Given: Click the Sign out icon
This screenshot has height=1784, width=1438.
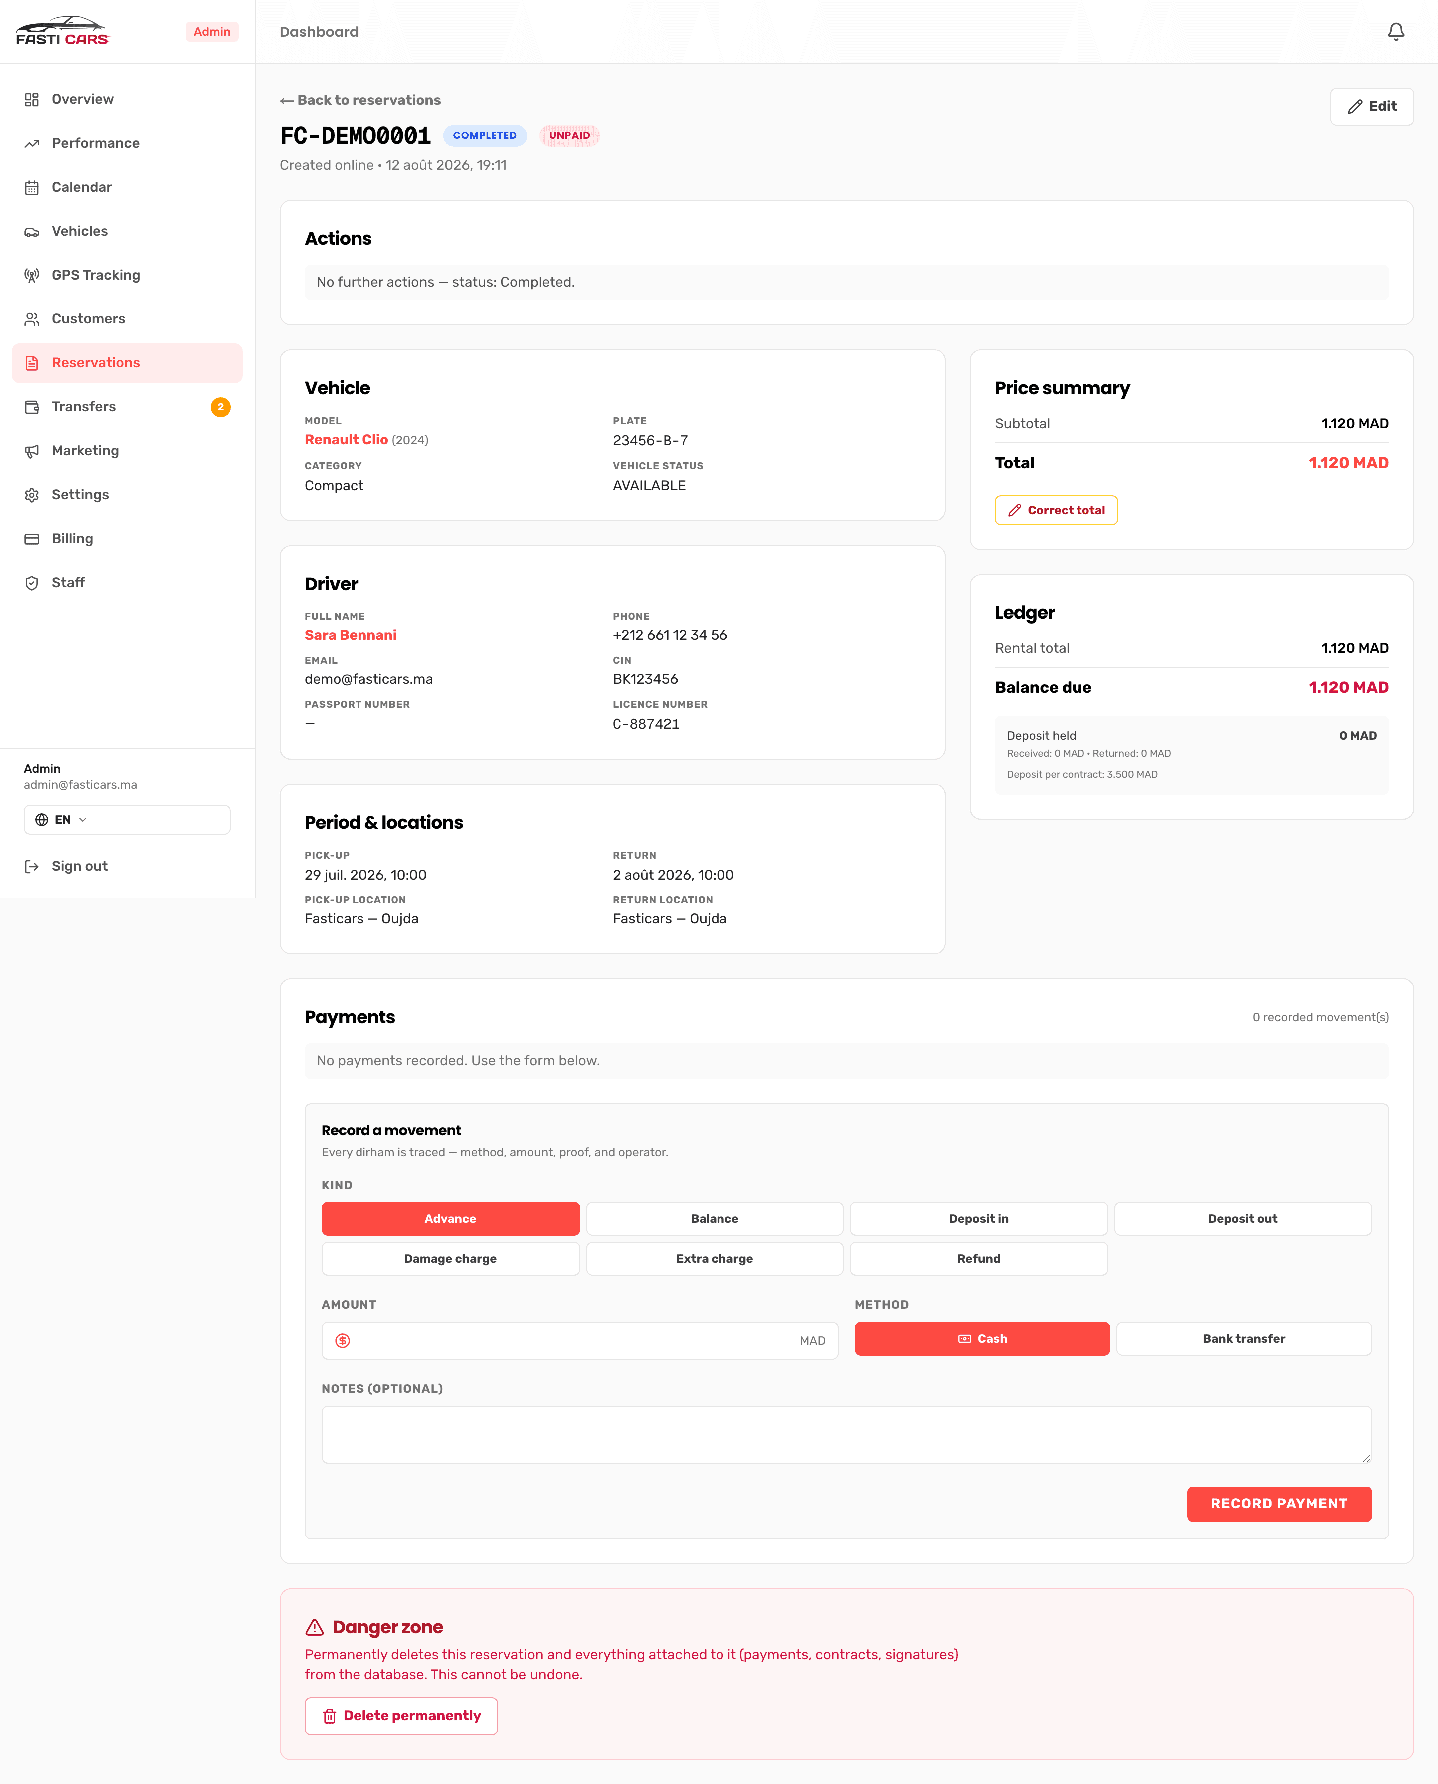Looking at the screenshot, I should click(x=32, y=866).
